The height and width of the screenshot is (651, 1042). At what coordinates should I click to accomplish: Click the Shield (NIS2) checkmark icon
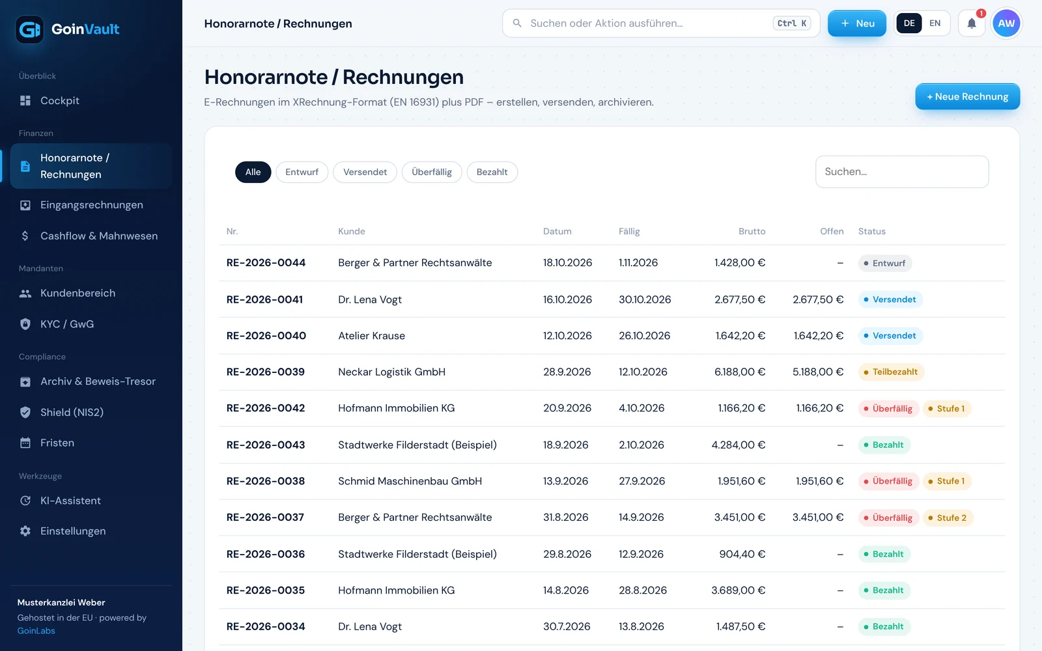25,412
